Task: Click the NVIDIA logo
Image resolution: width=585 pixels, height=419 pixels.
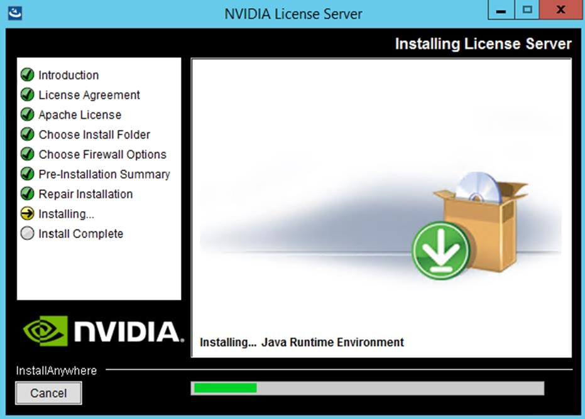Action: [x=103, y=330]
